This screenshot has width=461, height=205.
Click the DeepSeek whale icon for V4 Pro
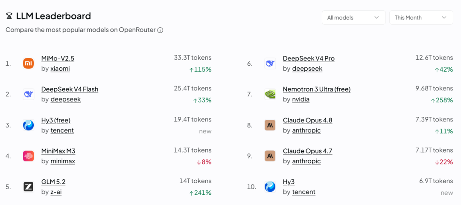click(x=270, y=63)
